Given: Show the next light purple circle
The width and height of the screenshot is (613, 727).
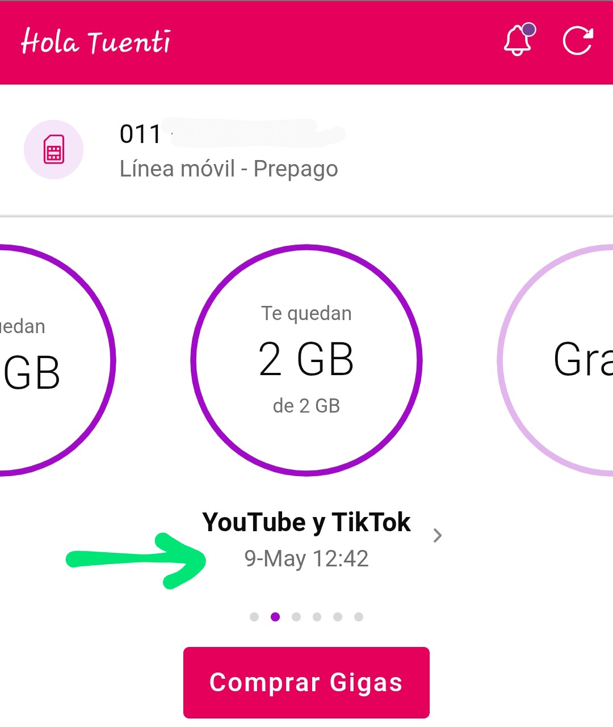Looking at the screenshot, I should (556, 360).
